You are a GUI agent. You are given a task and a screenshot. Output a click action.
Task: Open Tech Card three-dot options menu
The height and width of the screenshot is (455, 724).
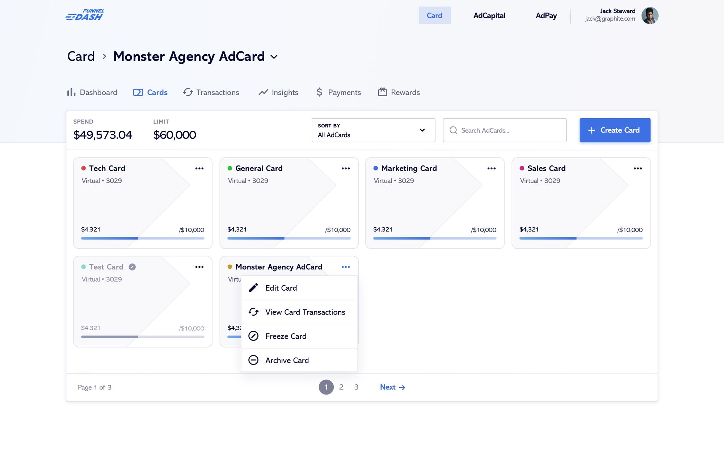click(x=199, y=168)
